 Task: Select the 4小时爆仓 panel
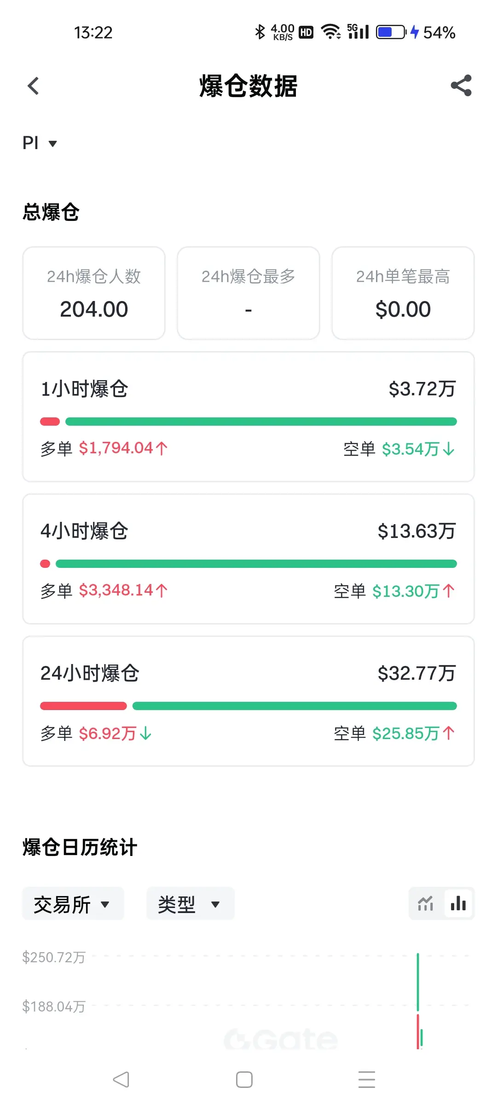tap(248, 559)
